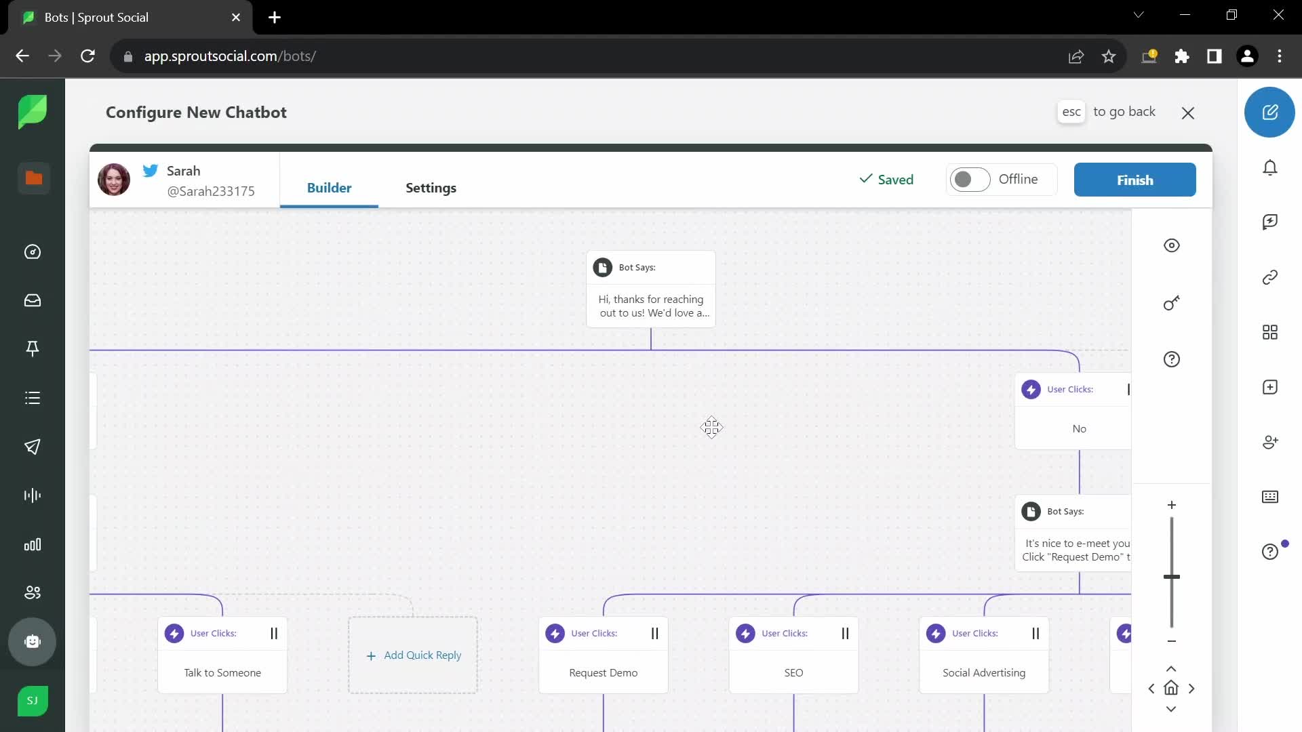Switch to the Settings tab
Screen dimensions: 1302x732
pyautogui.click(x=431, y=187)
